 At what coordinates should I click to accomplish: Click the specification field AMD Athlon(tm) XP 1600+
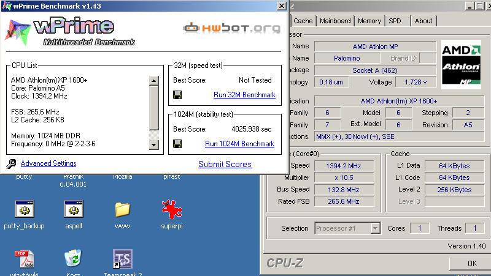click(400, 101)
